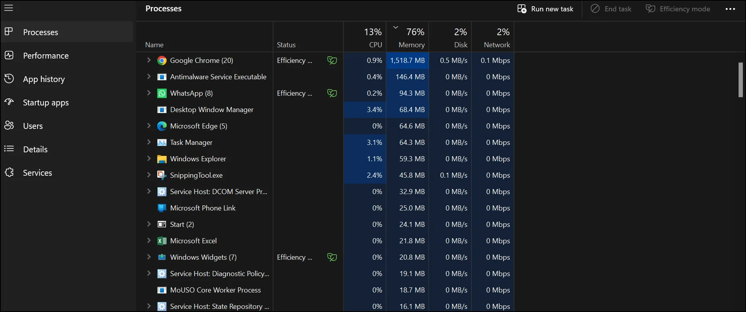Click the Run new task button
The height and width of the screenshot is (312, 746).
pos(545,9)
